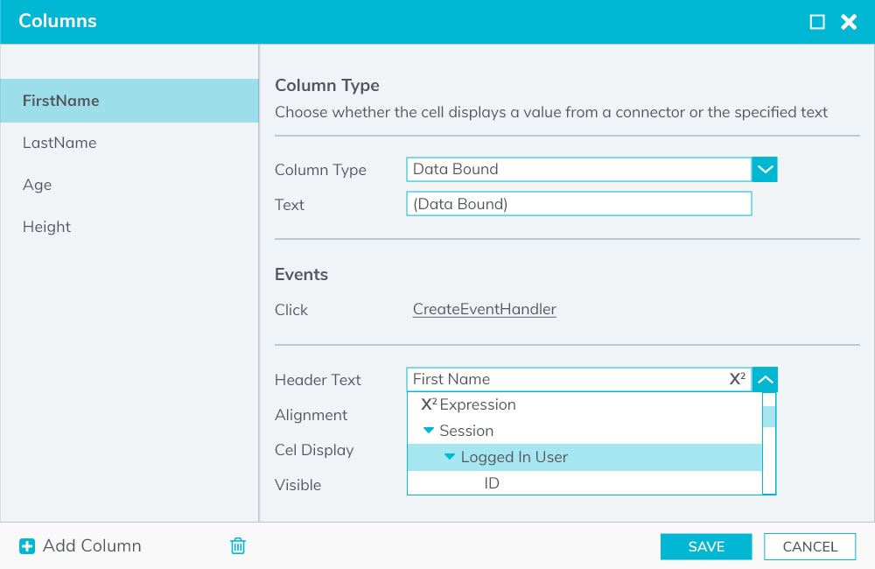This screenshot has height=569, width=875.
Task: Maximize the Columns dialog window
Action: (817, 22)
